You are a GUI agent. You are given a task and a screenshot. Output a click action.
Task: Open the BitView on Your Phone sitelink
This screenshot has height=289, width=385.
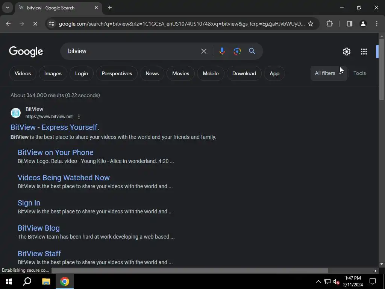coord(56,152)
